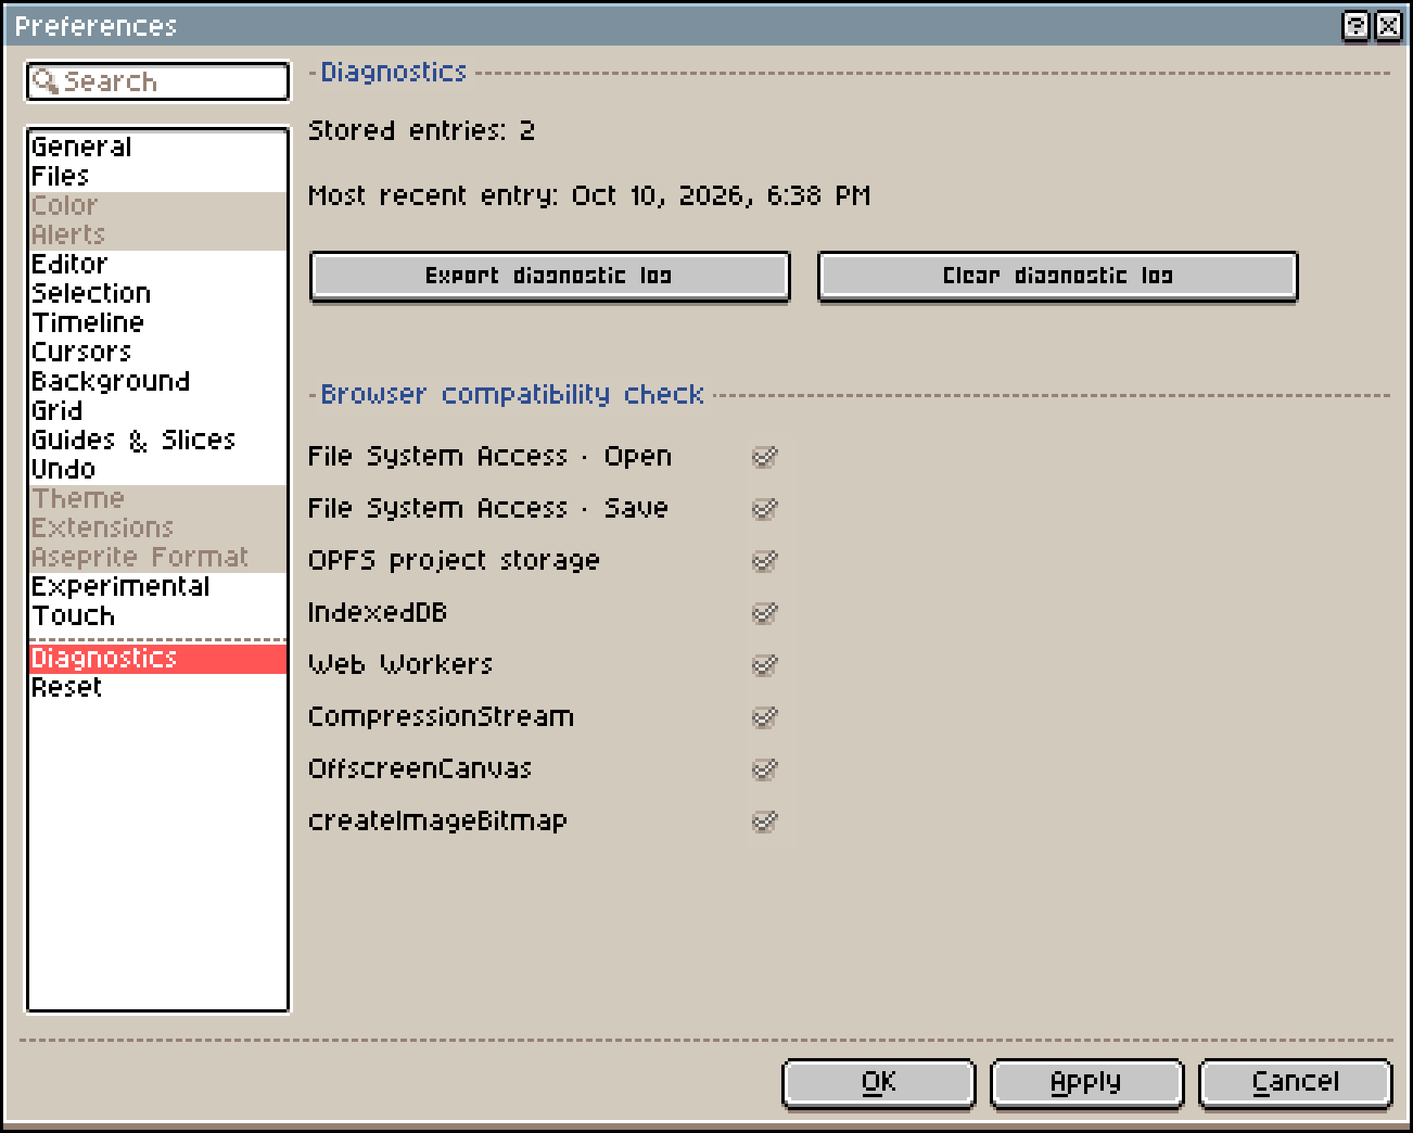1413x1133 pixels.
Task: Open the Files preferences section
Action: click(158, 177)
